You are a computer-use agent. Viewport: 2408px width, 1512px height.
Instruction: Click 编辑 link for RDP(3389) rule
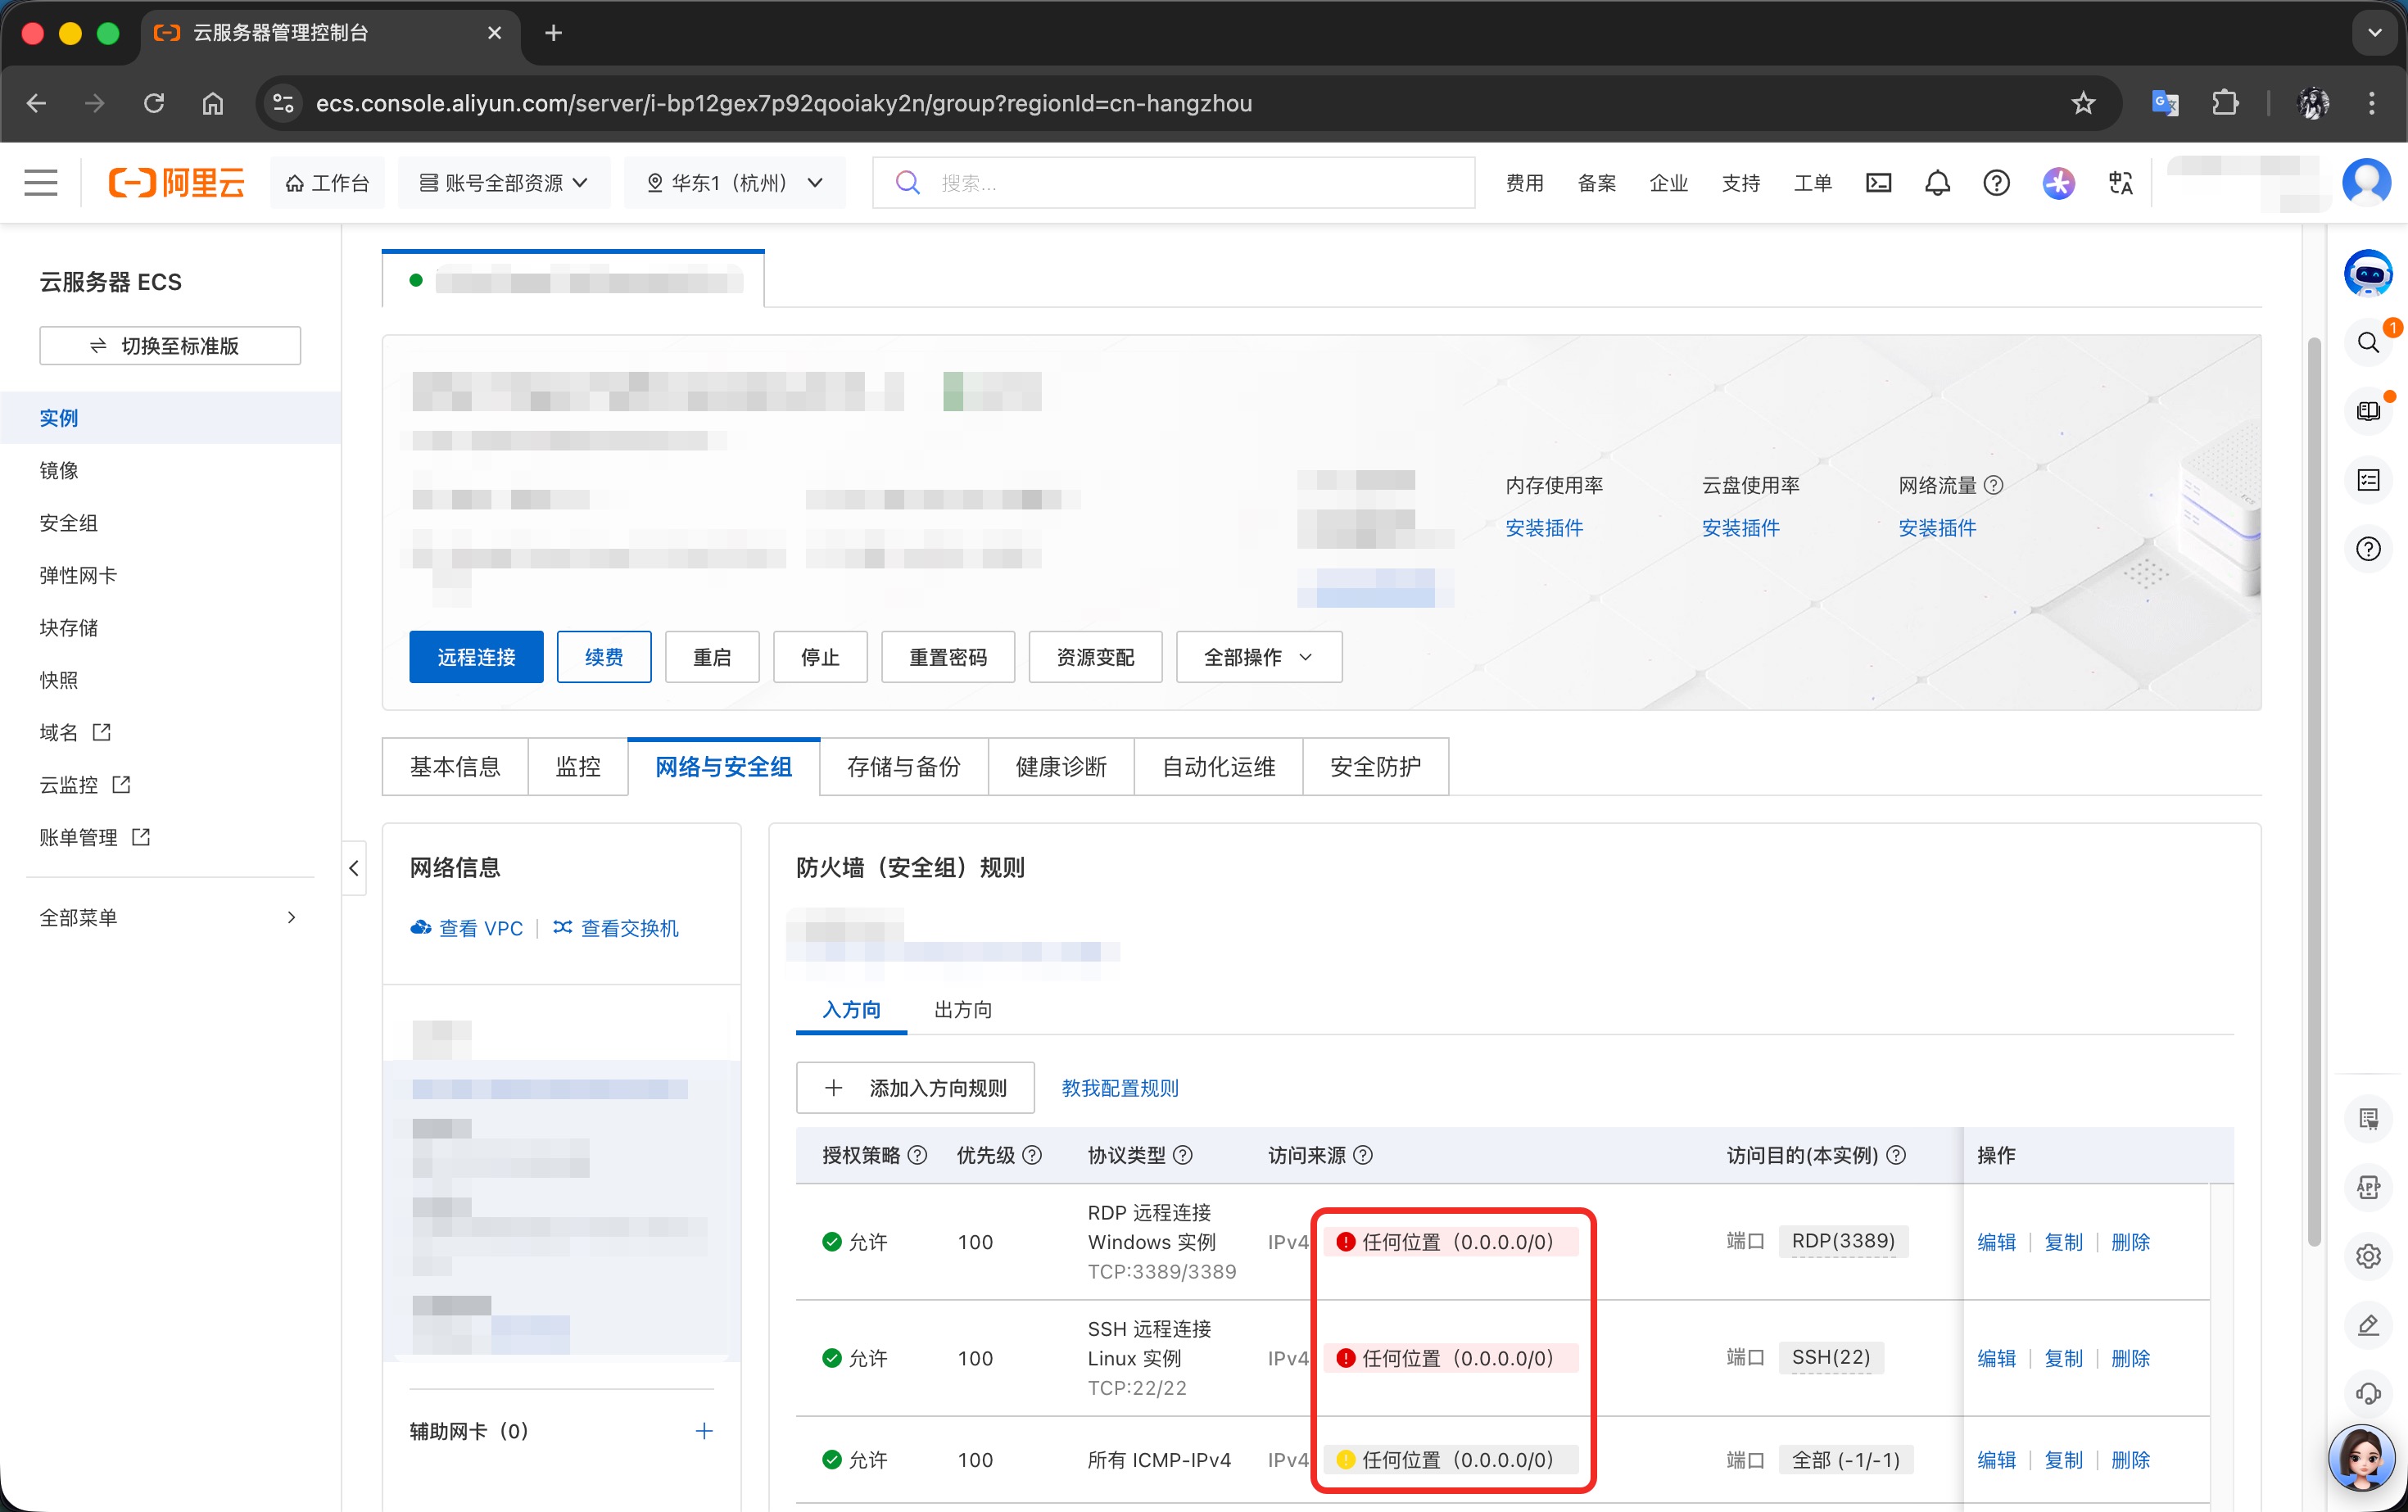pyautogui.click(x=1996, y=1242)
